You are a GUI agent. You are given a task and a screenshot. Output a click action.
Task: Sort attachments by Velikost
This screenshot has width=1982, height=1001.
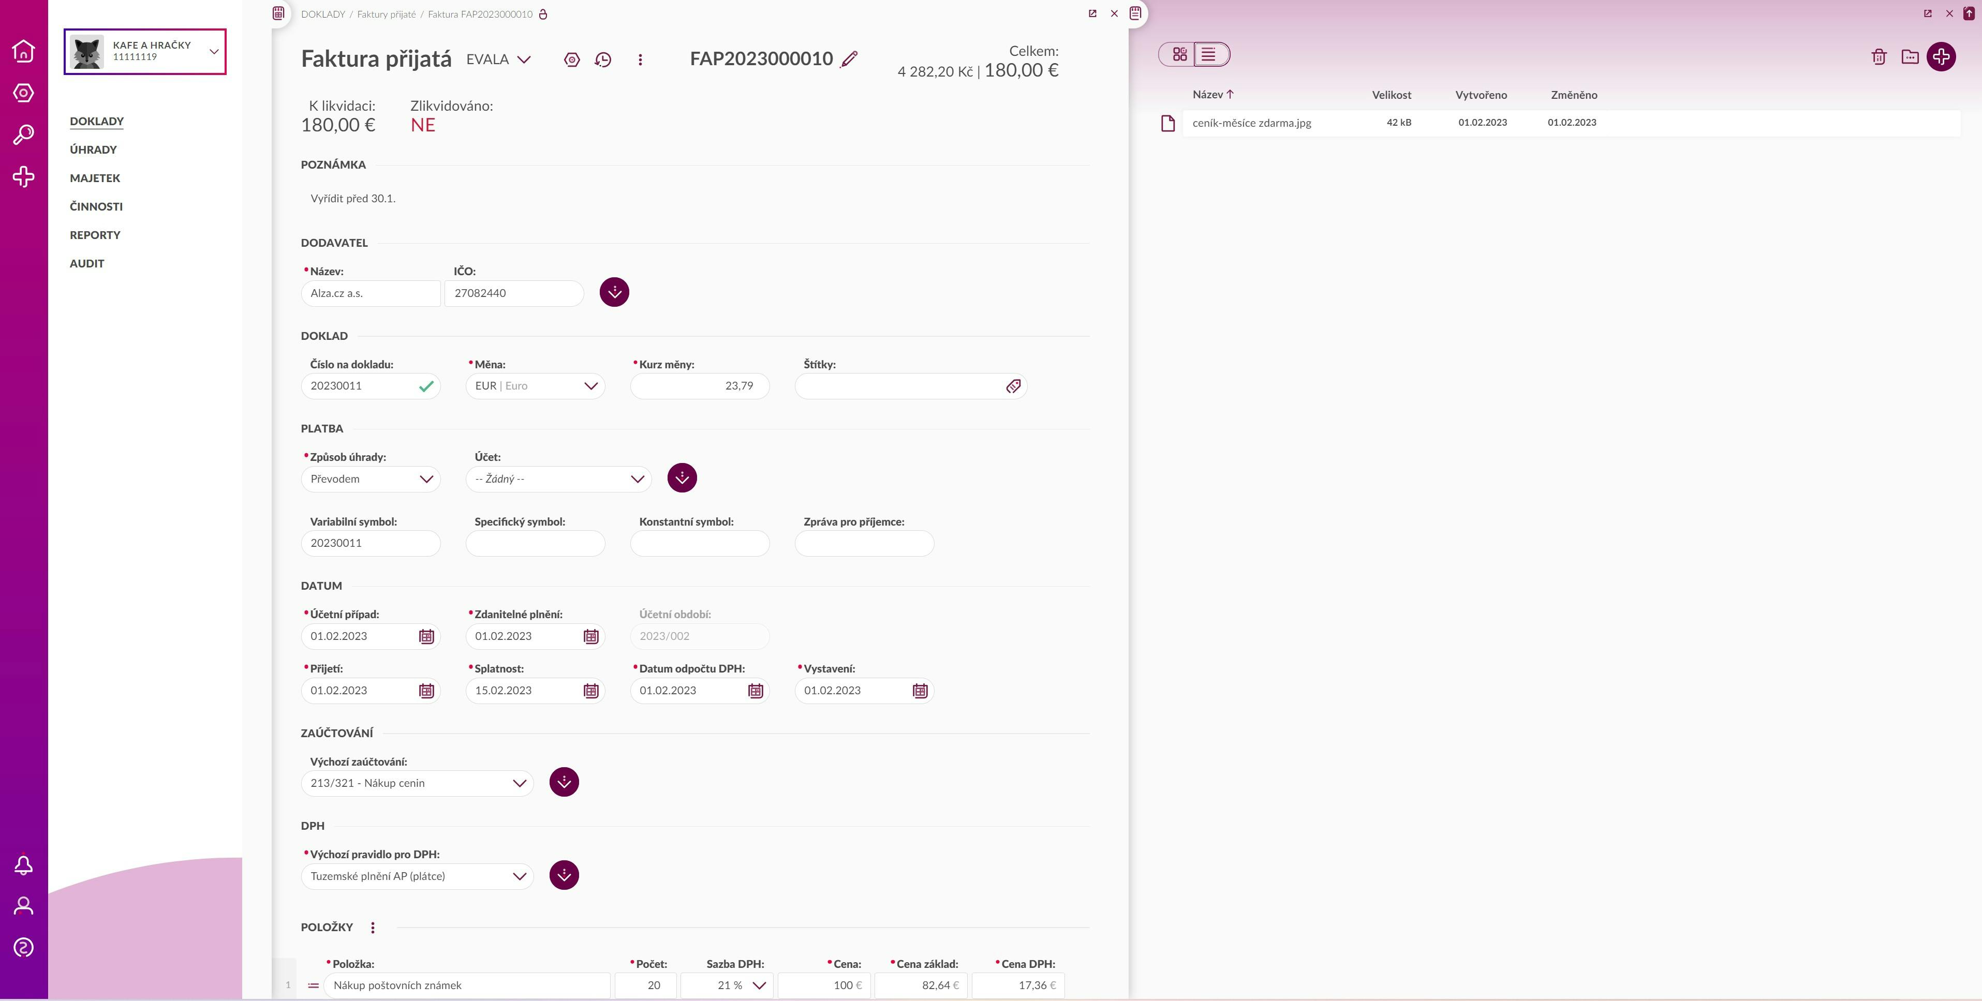point(1391,95)
